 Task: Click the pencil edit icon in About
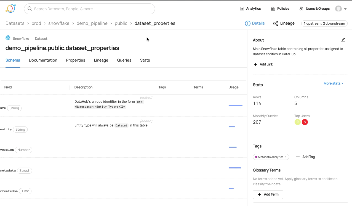[x=343, y=40]
